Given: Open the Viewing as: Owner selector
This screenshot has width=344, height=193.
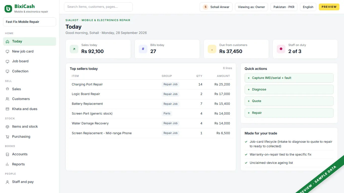Looking at the screenshot, I should tap(251, 7).
